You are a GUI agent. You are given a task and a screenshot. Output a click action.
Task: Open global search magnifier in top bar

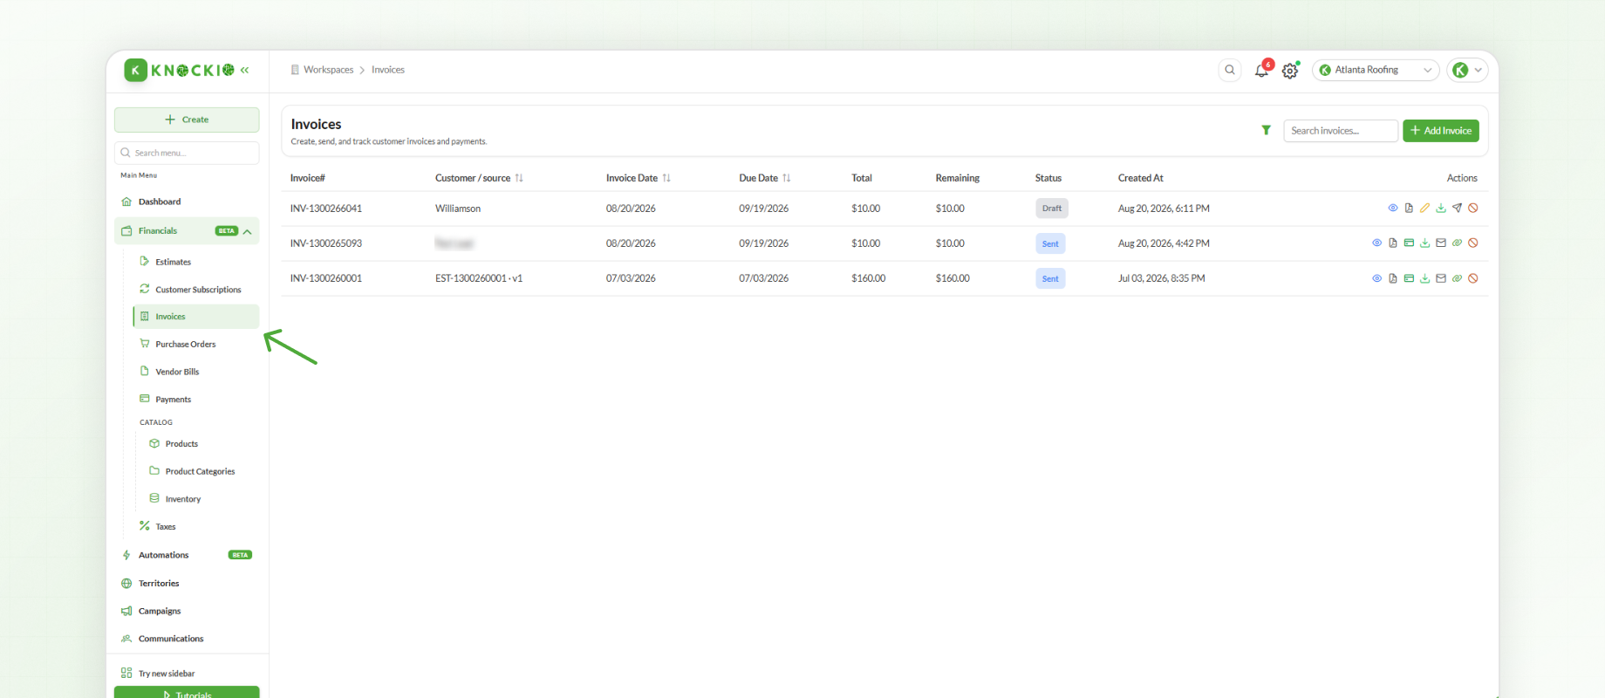1230,70
